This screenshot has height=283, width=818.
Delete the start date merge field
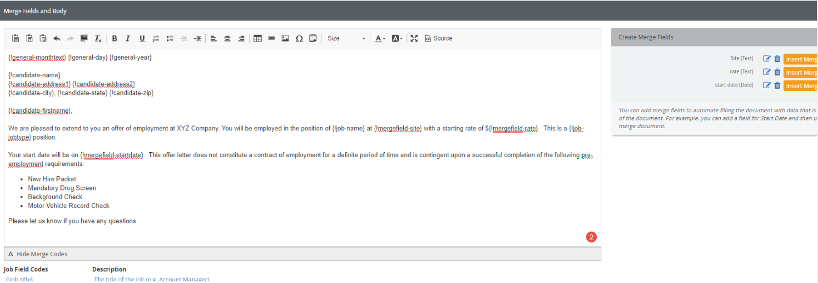(777, 85)
